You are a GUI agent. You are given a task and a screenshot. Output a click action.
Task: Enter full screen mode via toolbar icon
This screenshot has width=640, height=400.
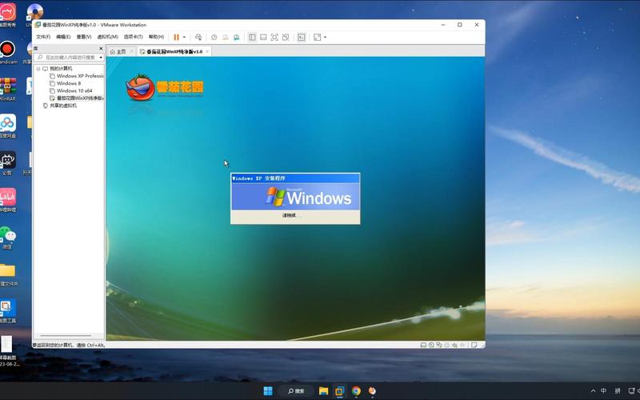click(274, 37)
